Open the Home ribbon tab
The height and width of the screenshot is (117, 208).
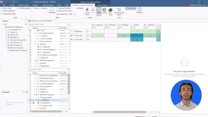tap(12, 5)
